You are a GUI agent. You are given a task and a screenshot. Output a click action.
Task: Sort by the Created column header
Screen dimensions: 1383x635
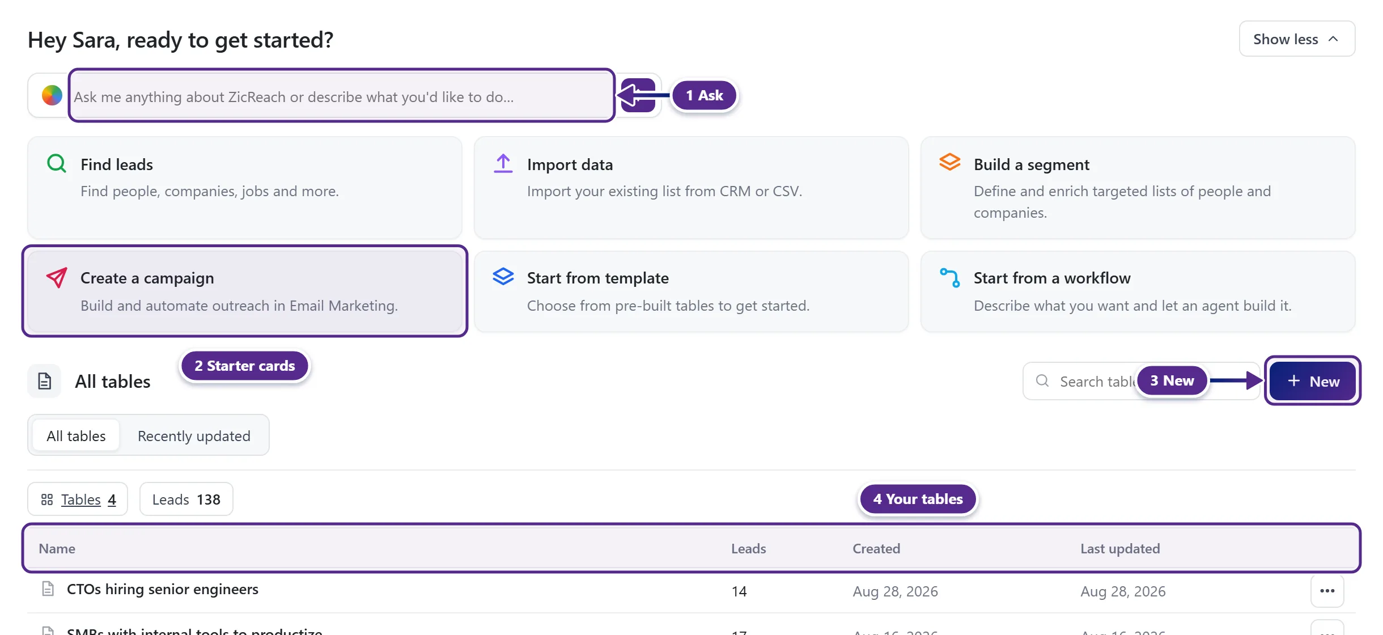click(x=876, y=548)
